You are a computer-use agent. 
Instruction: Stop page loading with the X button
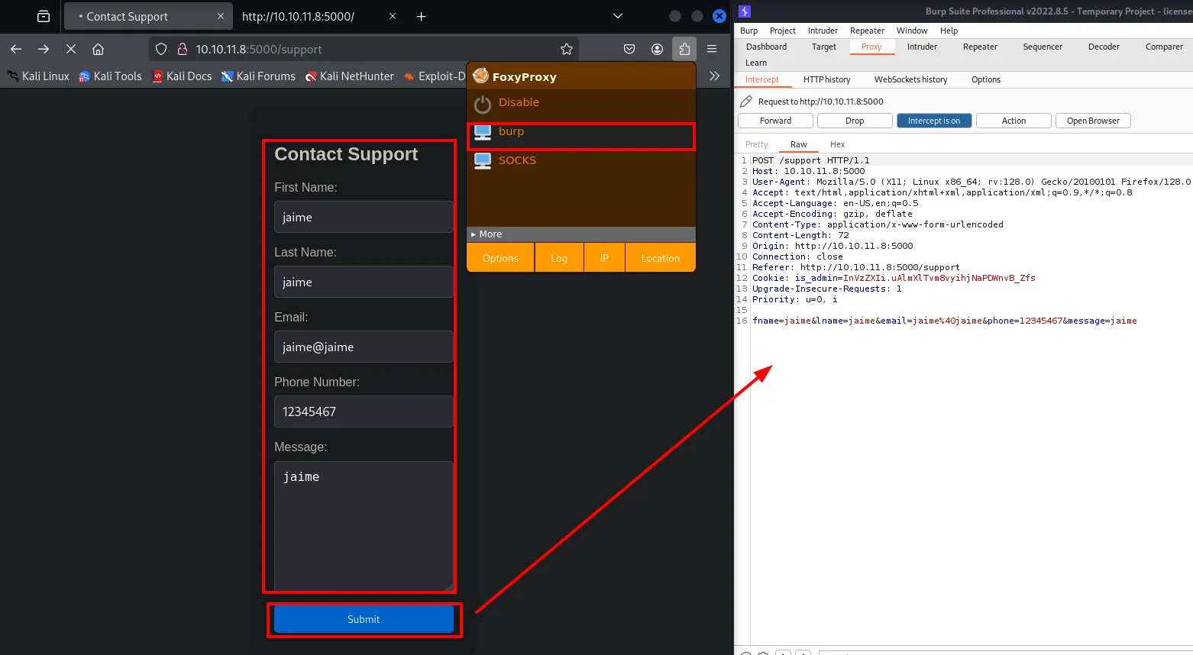(x=71, y=49)
